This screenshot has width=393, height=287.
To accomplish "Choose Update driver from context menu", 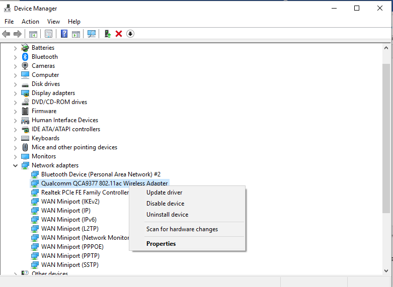I will (x=188, y=193).
